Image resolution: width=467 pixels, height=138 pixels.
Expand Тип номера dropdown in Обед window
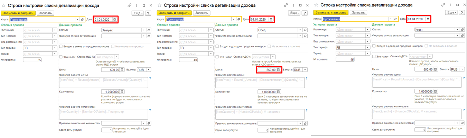[211, 36]
